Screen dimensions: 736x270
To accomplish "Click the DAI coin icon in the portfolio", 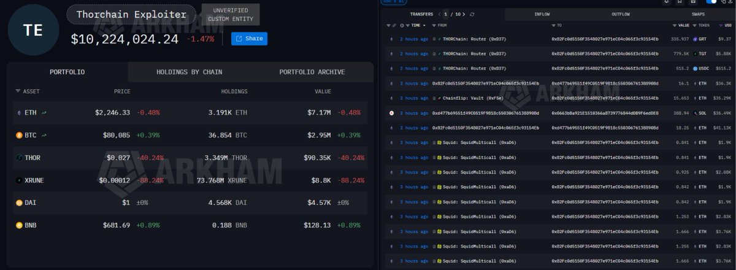I will coord(19,202).
